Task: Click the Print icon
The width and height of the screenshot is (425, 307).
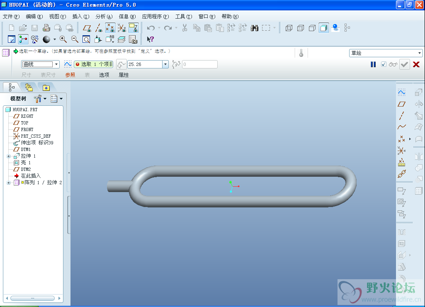Action: (x=46, y=28)
